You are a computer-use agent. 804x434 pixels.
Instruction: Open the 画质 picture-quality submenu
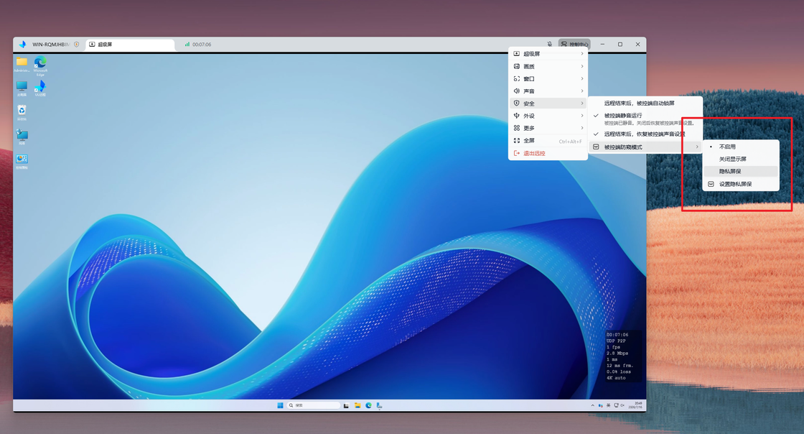[x=548, y=66]
